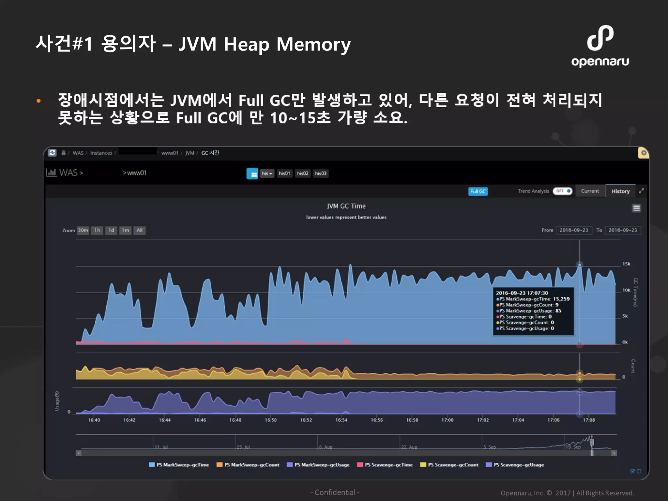Click the 17:08 x-axis time label

coord(589,420)
